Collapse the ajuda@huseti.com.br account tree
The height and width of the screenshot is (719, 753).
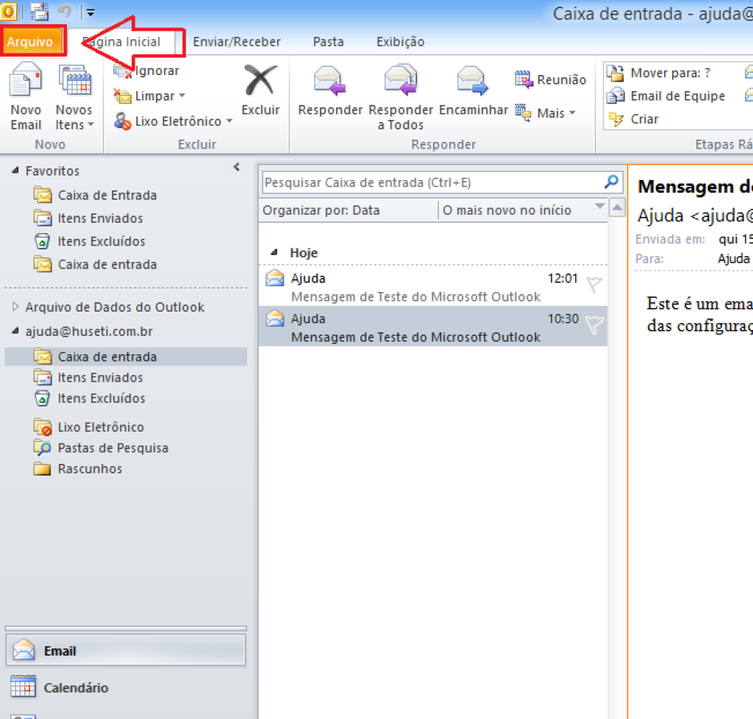(15, 331)
